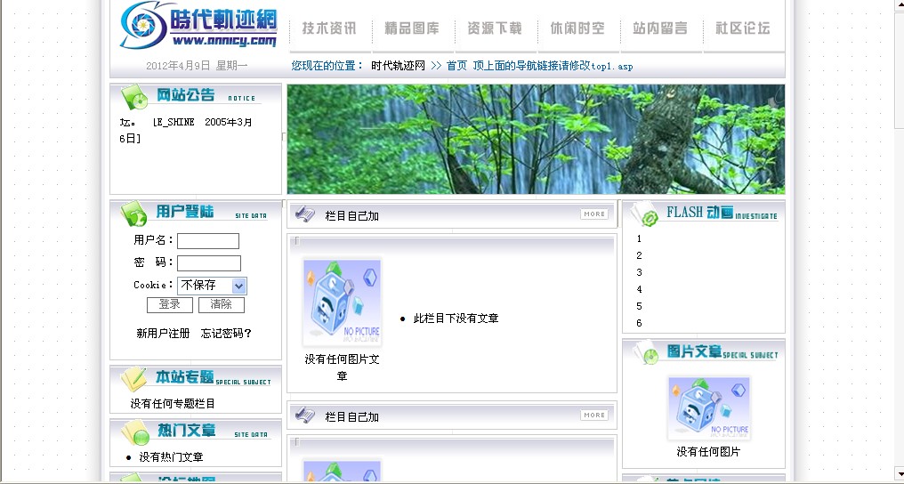The width and height of the screenshot is (904, 484).
Task: Click the 此栏目下没有文章 text
Action: pos(456,318)
